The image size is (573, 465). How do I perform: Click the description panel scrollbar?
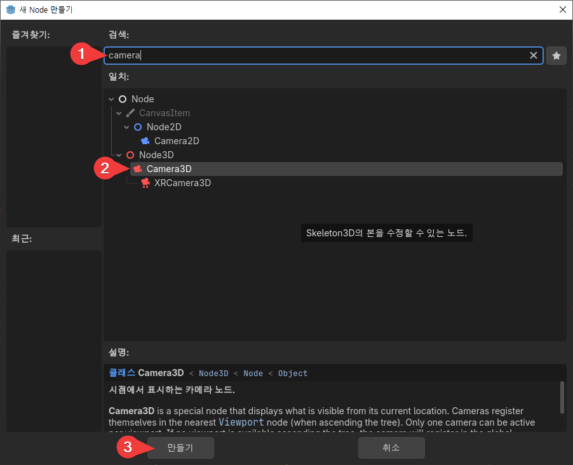coord(562,397)
